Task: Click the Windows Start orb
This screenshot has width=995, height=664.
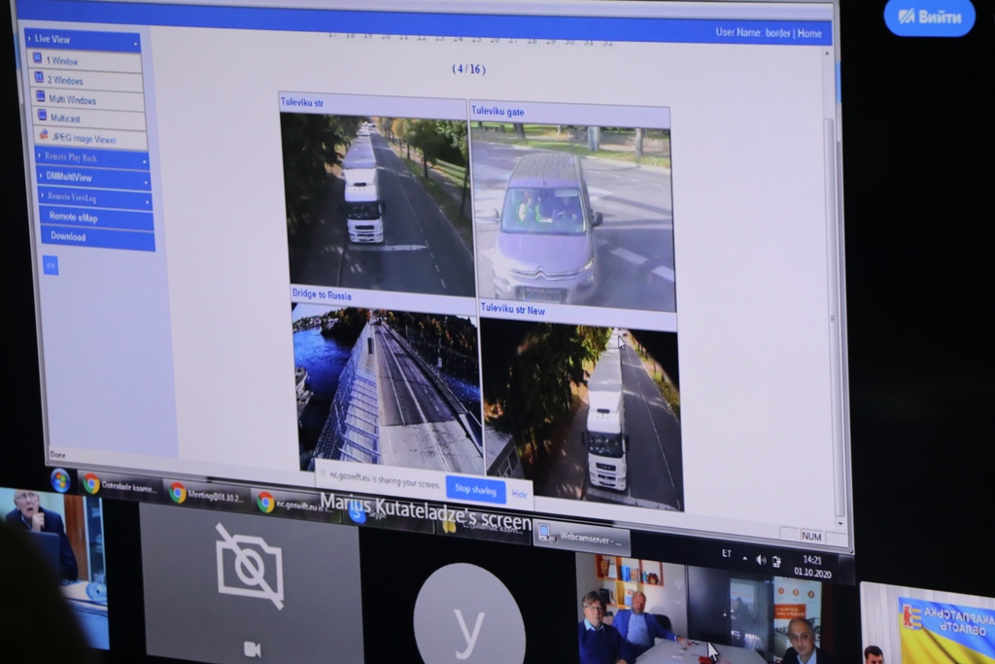Action: tap(60, 480)
